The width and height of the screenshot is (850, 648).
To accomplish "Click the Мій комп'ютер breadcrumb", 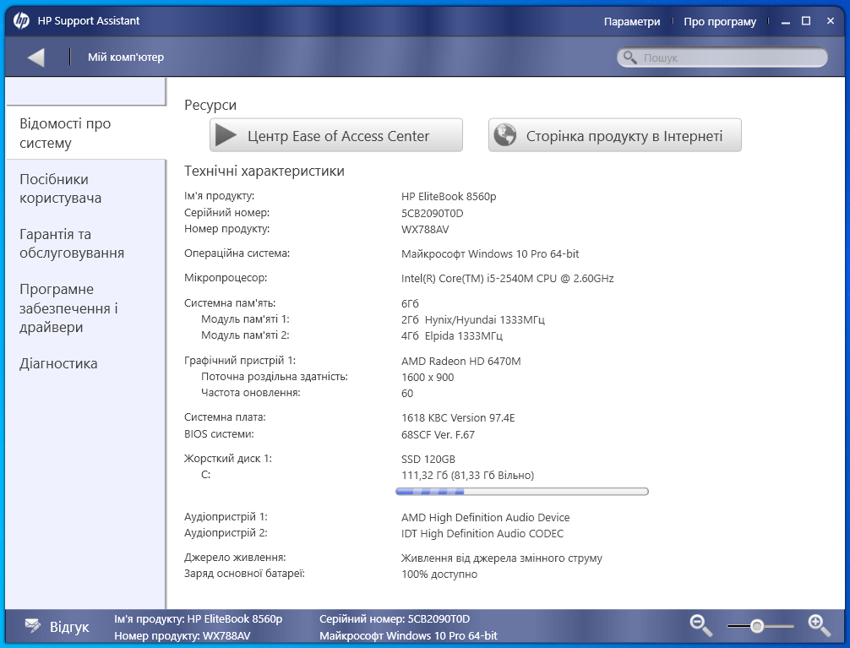I will click(x=126, y=57).
